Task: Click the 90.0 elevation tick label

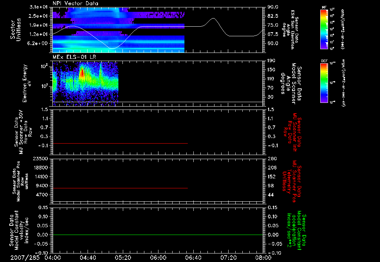Action: [273, 7]
